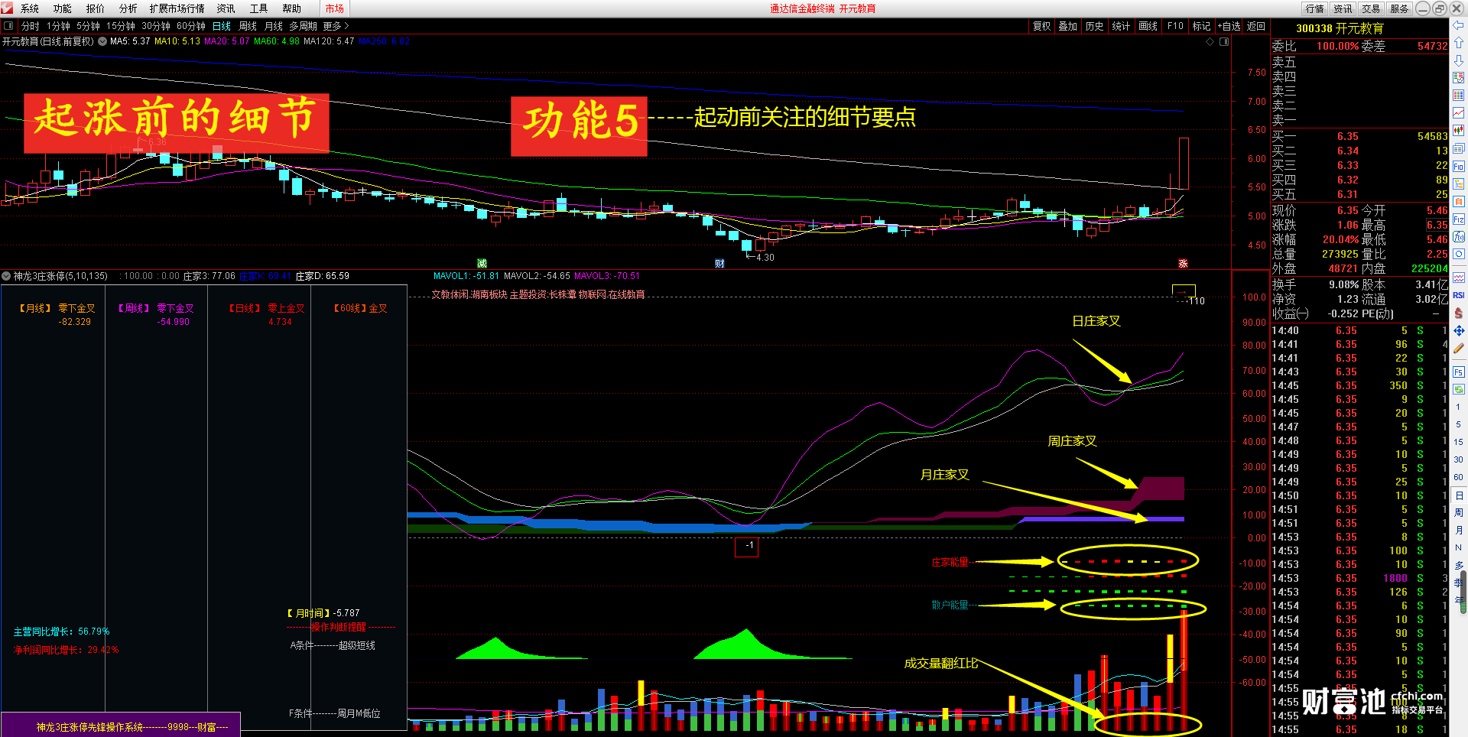Toggle 叠加 overlay option
The image size is (1468, 737).
[x=1067, y=26]
